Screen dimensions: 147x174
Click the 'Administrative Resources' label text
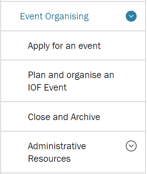[x=57, y=152]
